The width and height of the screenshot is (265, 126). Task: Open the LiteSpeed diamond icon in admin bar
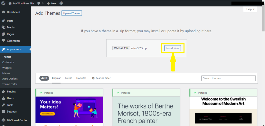(62, 3)
